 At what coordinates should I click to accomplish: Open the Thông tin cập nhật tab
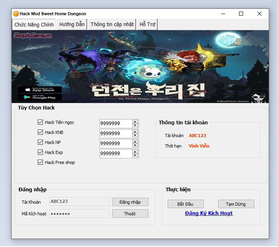(x=112, y=24)
